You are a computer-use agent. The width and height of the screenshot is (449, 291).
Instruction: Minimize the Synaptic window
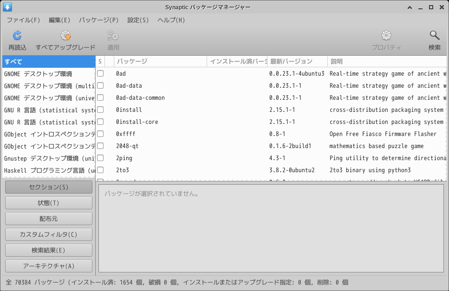(420, 7)
